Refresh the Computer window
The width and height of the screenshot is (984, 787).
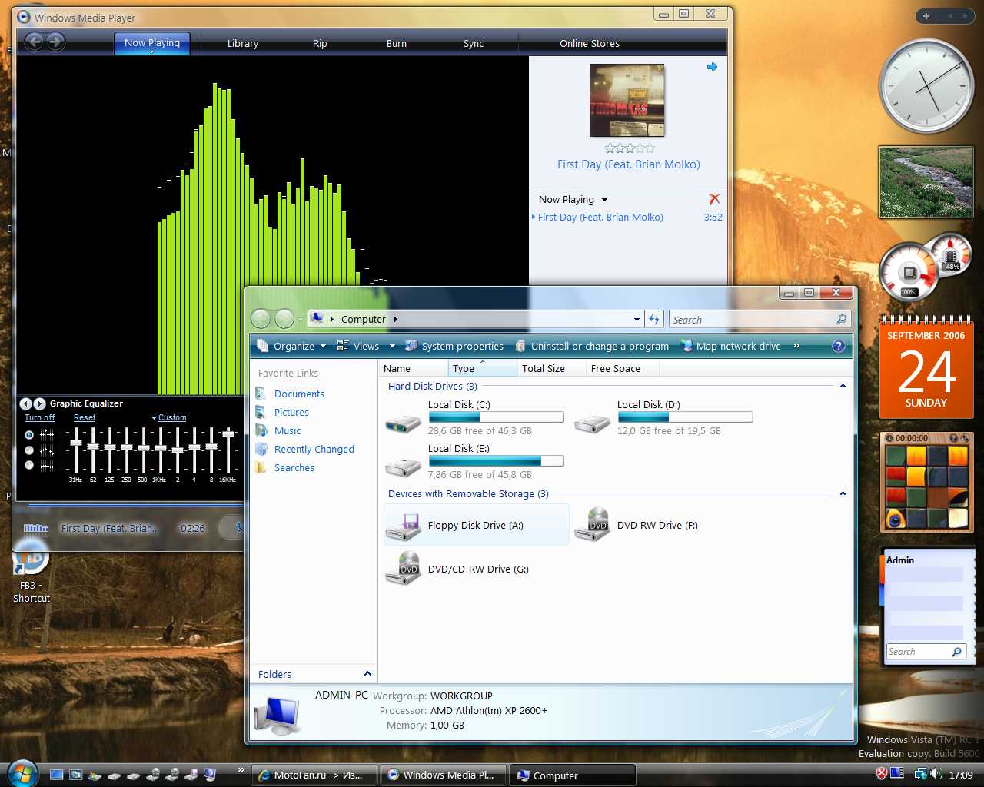click(x=654, y=320)
